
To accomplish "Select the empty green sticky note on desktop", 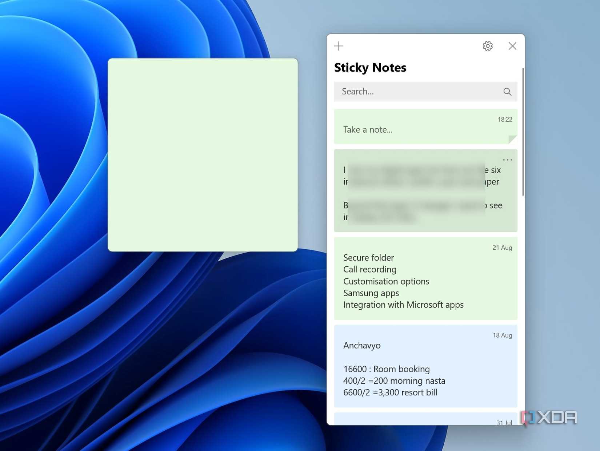I will (x=203, y=154).
